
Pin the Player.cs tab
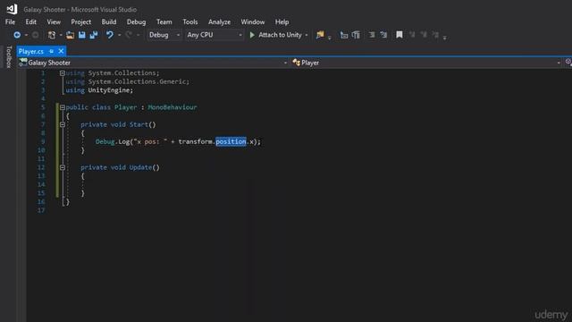52,51
